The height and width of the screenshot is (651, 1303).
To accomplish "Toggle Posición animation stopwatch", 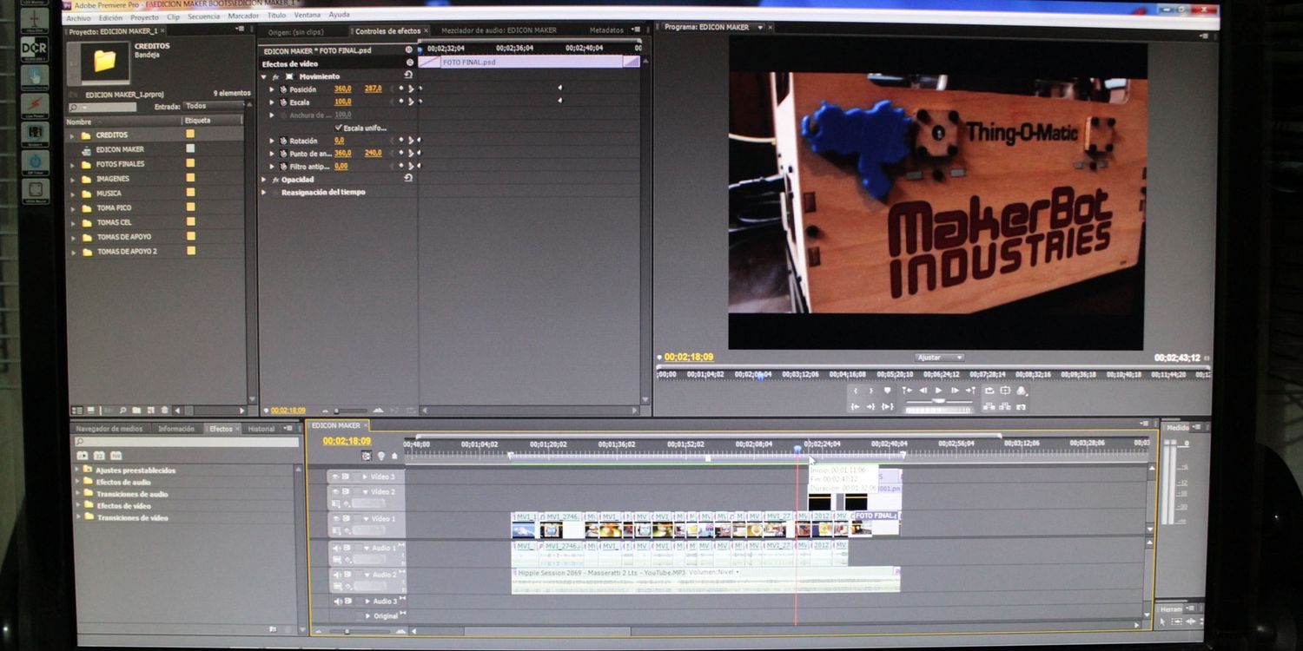I will coord(282,89).
